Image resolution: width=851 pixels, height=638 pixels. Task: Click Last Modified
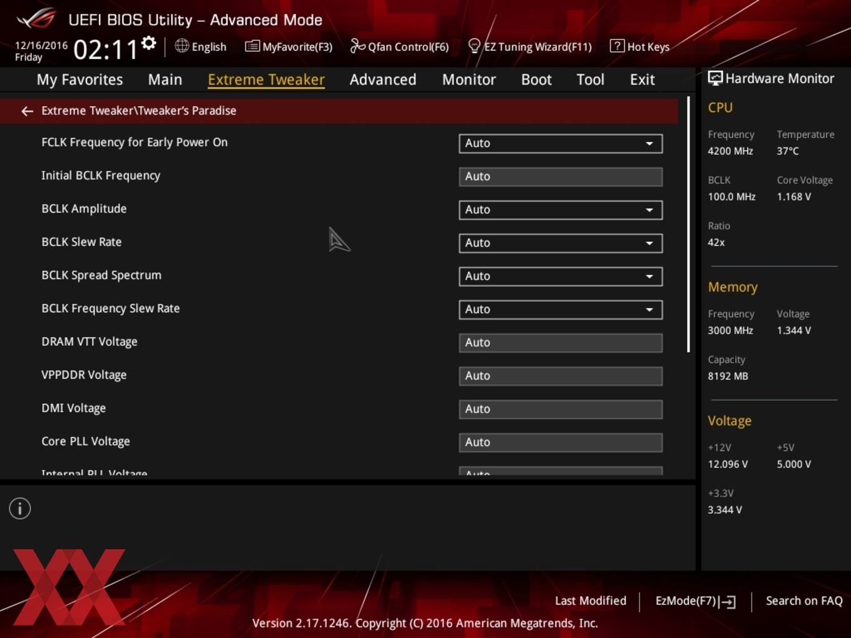[590, 600]
